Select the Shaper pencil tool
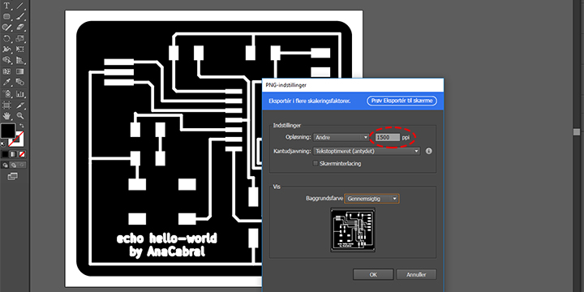The height and width of the screenshot is (292, 584). point(6,28)
